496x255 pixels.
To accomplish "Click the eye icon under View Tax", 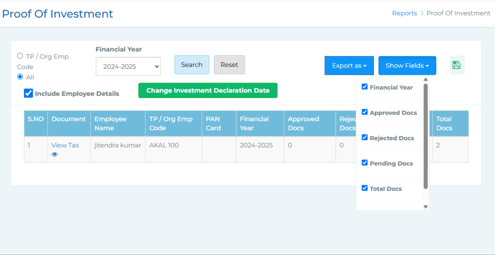I will tap(54, 155).
